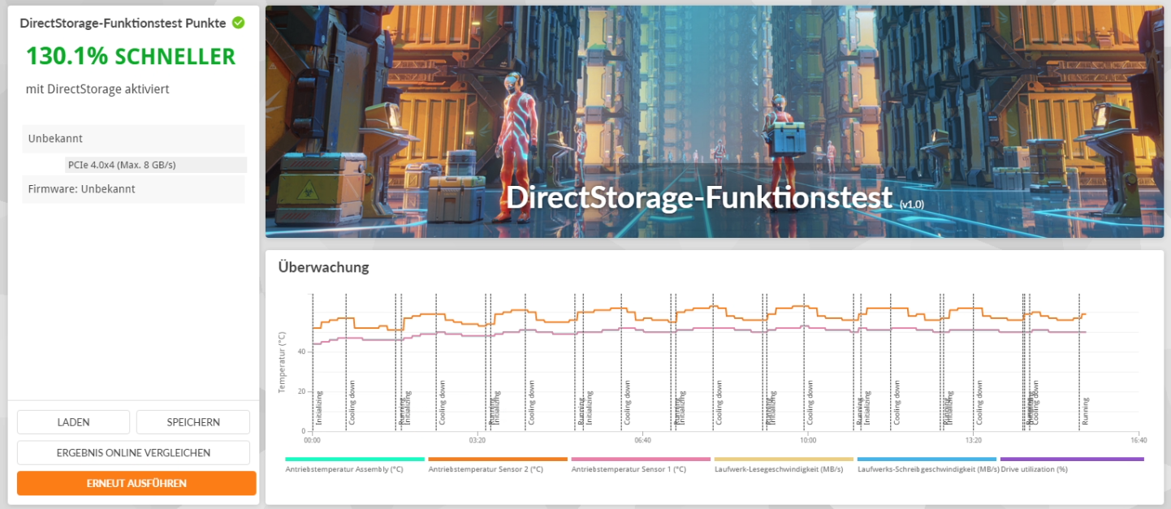Click the 06:40 time axis label
This screenshot has height=509, width=1171.
point(642,441)
